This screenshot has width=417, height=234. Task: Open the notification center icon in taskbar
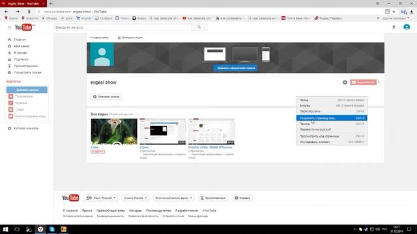click(x=409, y=229)
